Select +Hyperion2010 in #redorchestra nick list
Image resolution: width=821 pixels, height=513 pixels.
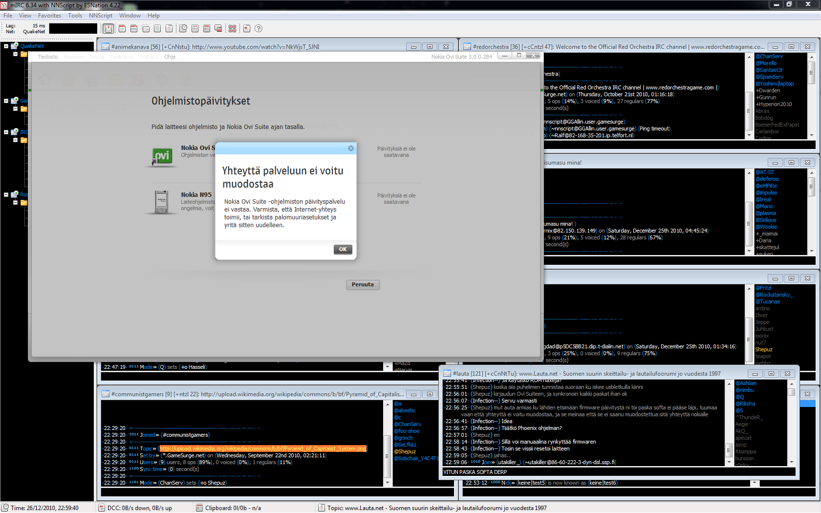tap(774, 104)
